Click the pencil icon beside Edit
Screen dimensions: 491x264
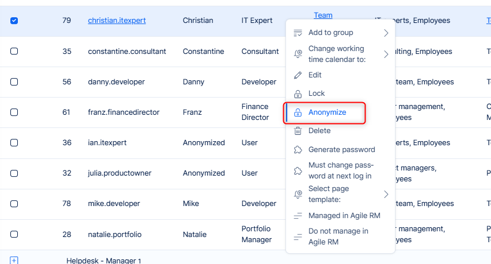click(298, 75)
